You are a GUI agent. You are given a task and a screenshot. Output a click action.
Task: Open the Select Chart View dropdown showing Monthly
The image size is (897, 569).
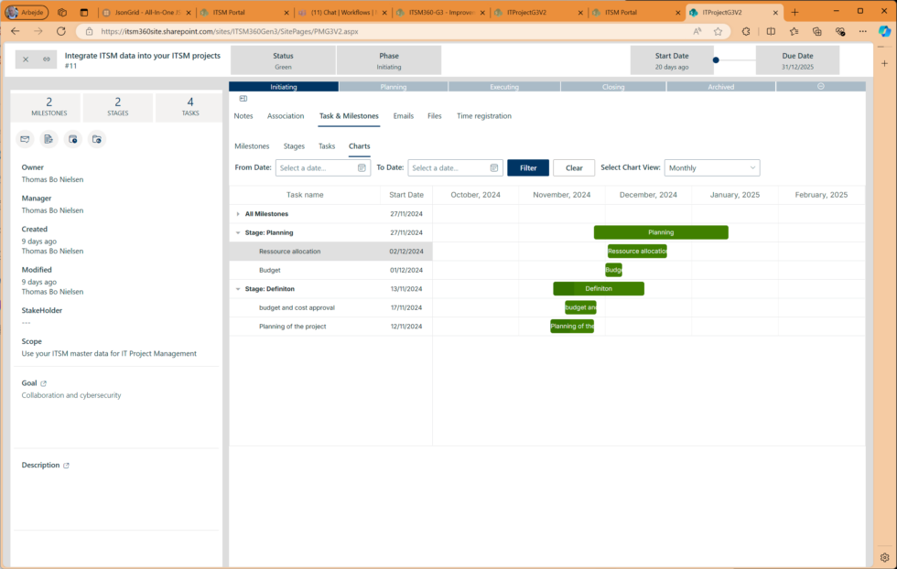[x=712, y=167]
